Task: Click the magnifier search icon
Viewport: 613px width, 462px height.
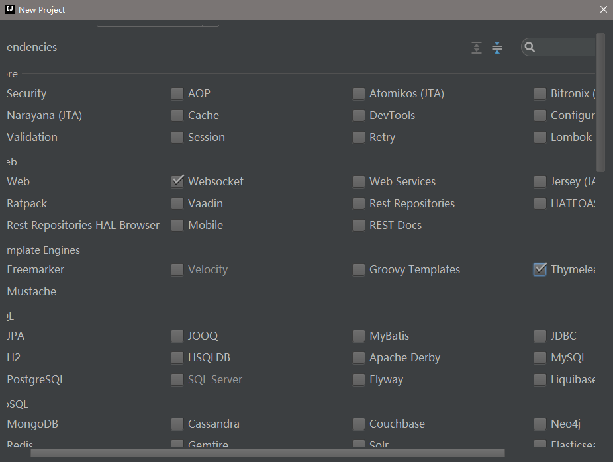Action: pyautogui.click(x=530, y=47)
